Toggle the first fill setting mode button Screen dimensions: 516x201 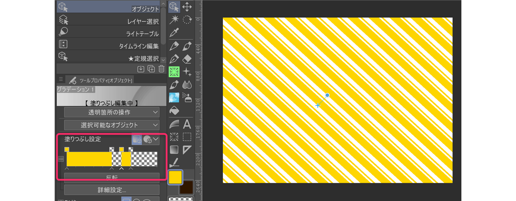137,139
